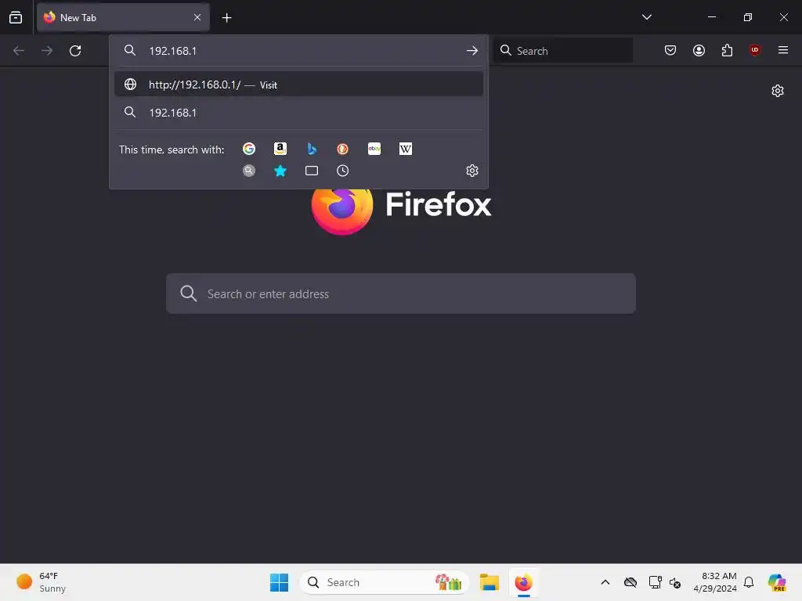Search this time with Bing
The height and width of the screenshot is (601, 802).
[312, 149]
